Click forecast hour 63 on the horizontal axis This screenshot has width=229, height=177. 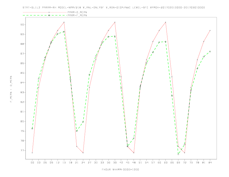tap(166, 163)
